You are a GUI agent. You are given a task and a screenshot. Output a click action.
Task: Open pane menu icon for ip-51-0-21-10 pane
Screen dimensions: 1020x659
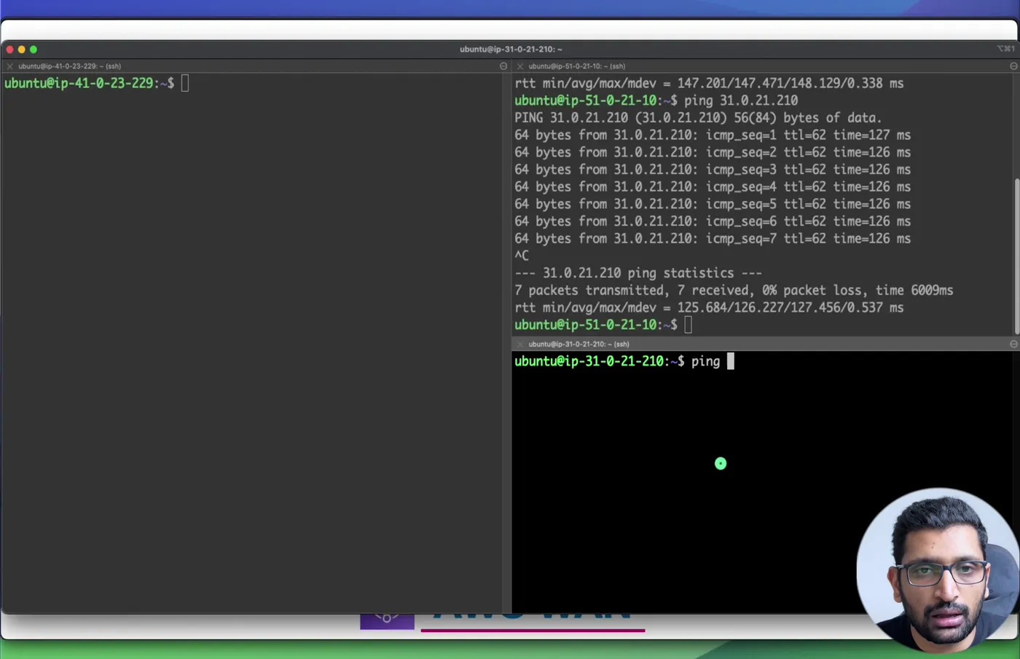(1013, 66)
